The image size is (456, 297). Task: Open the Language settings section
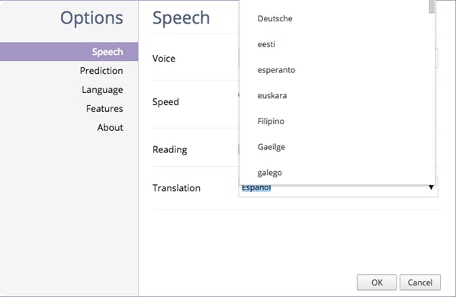click(x=102, y=90)
